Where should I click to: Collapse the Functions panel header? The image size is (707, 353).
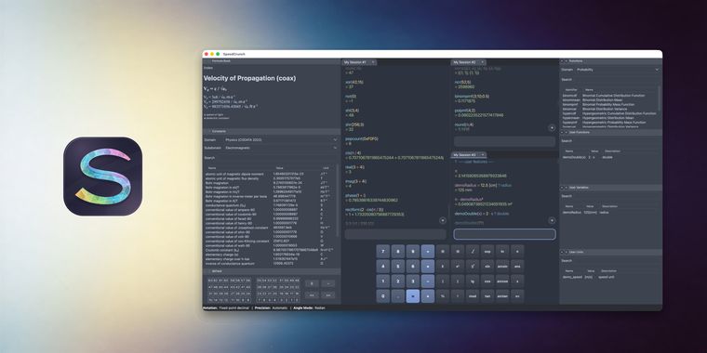611,60
